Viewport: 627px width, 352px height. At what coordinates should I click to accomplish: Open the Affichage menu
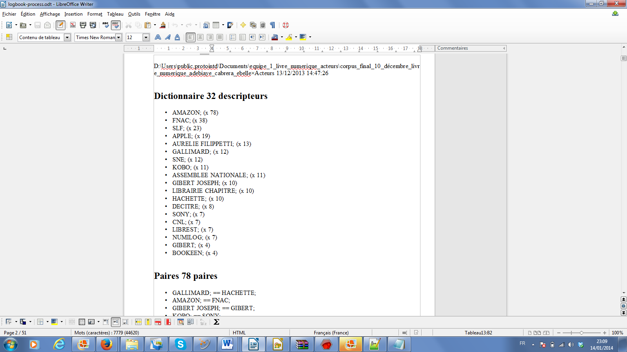point(50,14)
